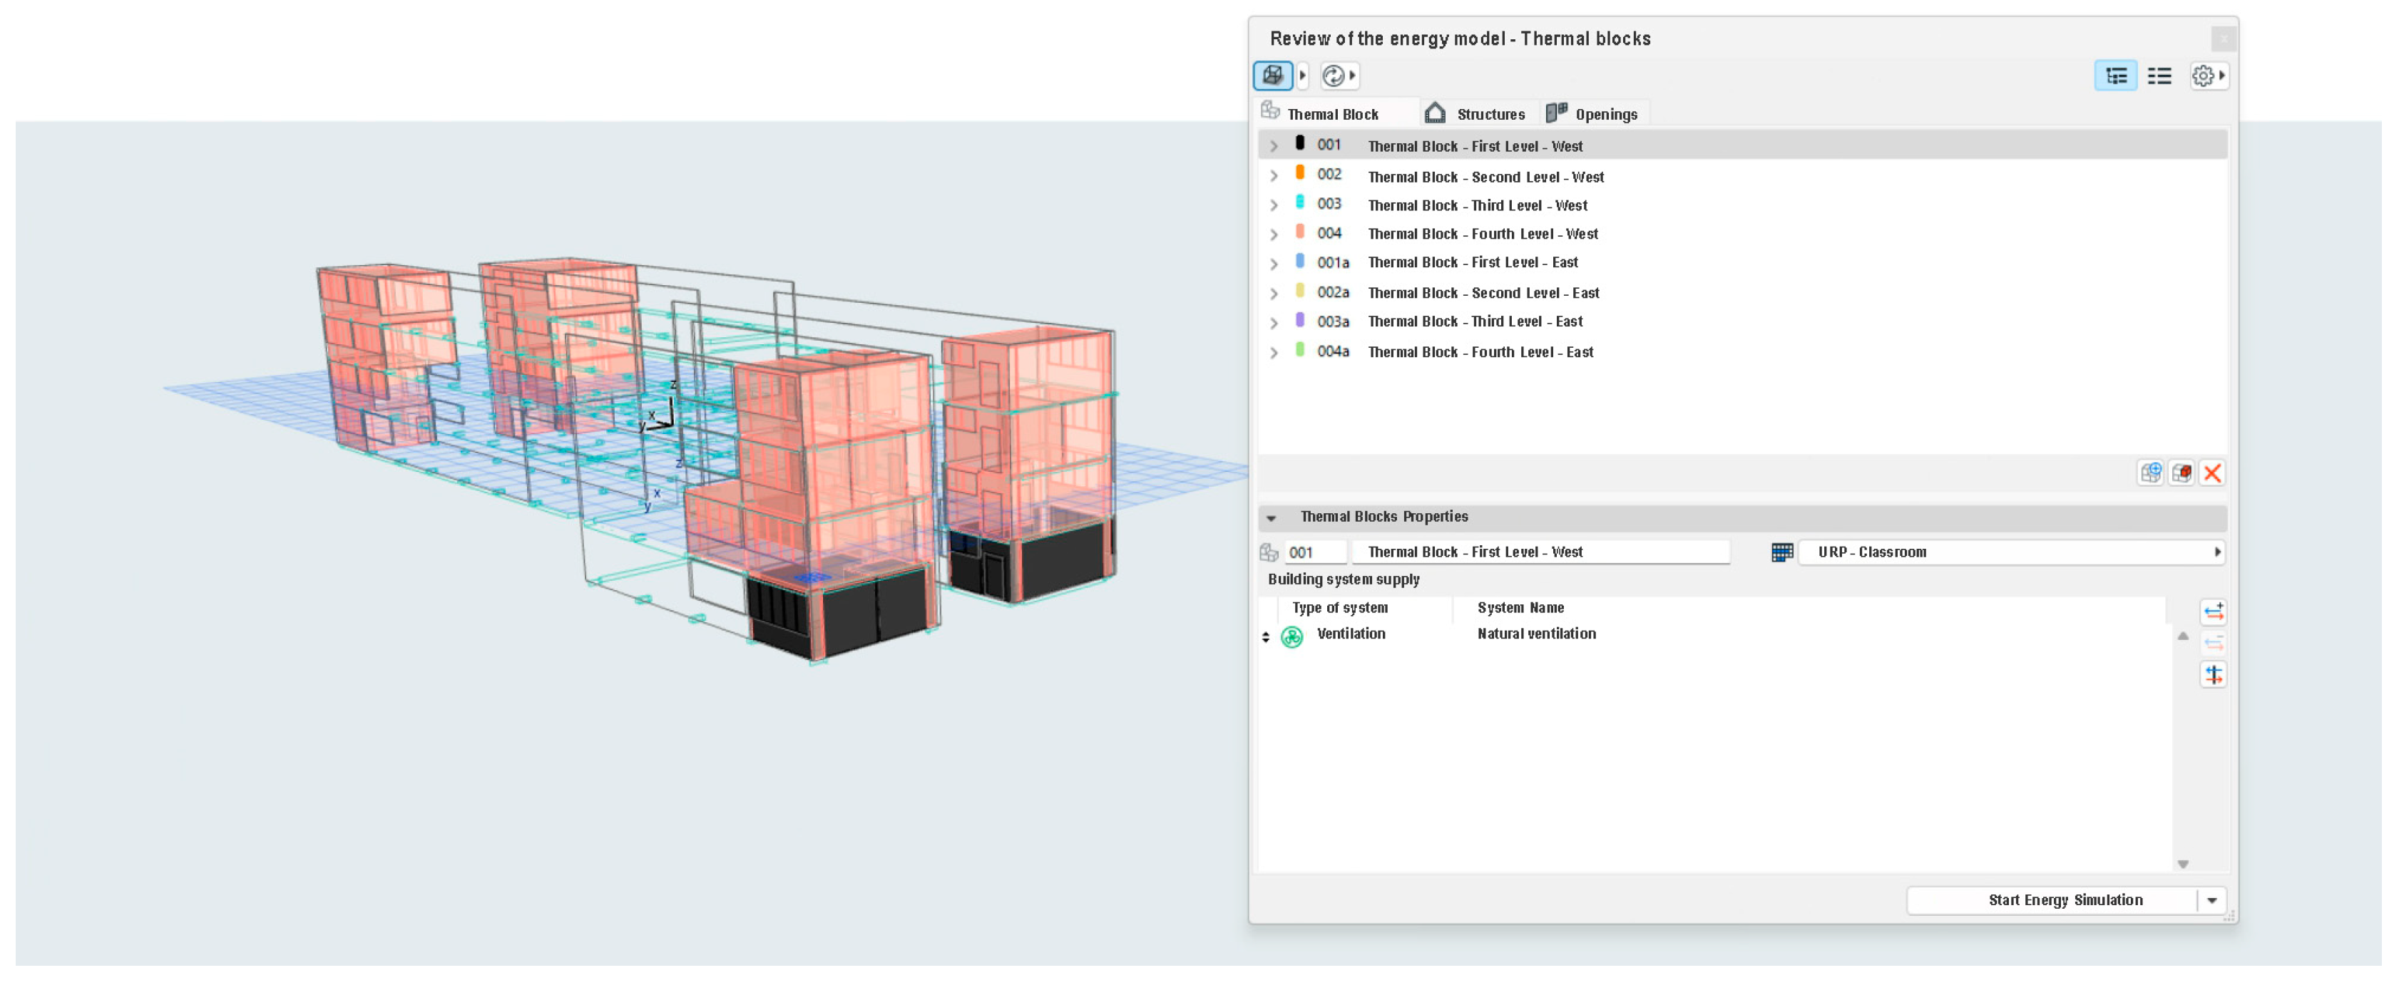Click the update energy model refresh icon
The image size is (2399, 985).
coord(1334,76)
